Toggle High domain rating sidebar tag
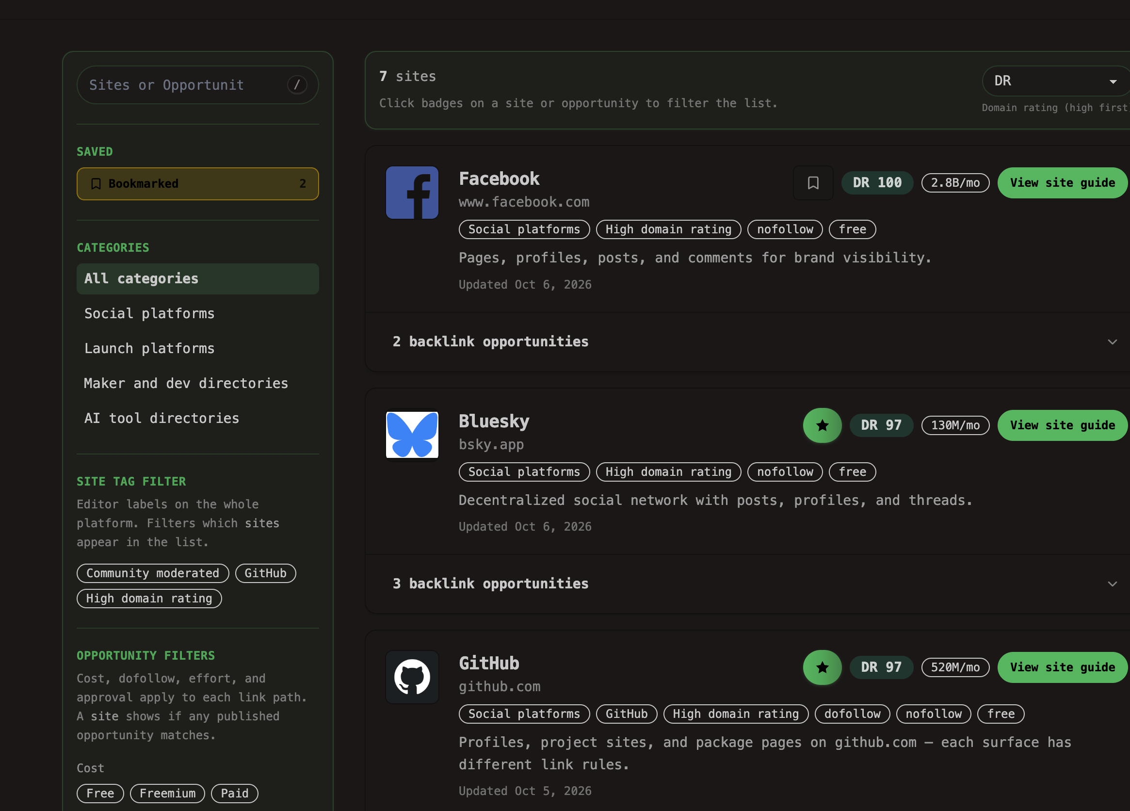The height and width of the screenshot is (811, 1130). (149, 598)
